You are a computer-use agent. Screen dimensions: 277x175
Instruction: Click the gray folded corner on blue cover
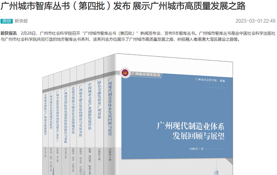coord(229,161)
